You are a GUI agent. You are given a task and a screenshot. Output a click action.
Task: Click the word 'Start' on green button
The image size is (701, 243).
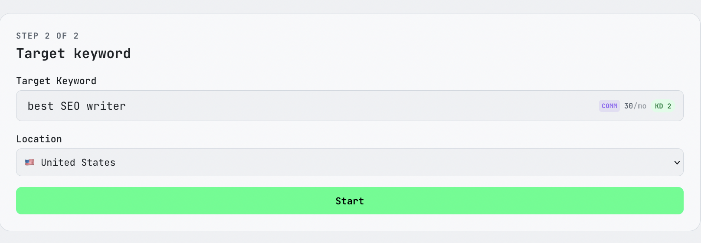pos(350,201)
